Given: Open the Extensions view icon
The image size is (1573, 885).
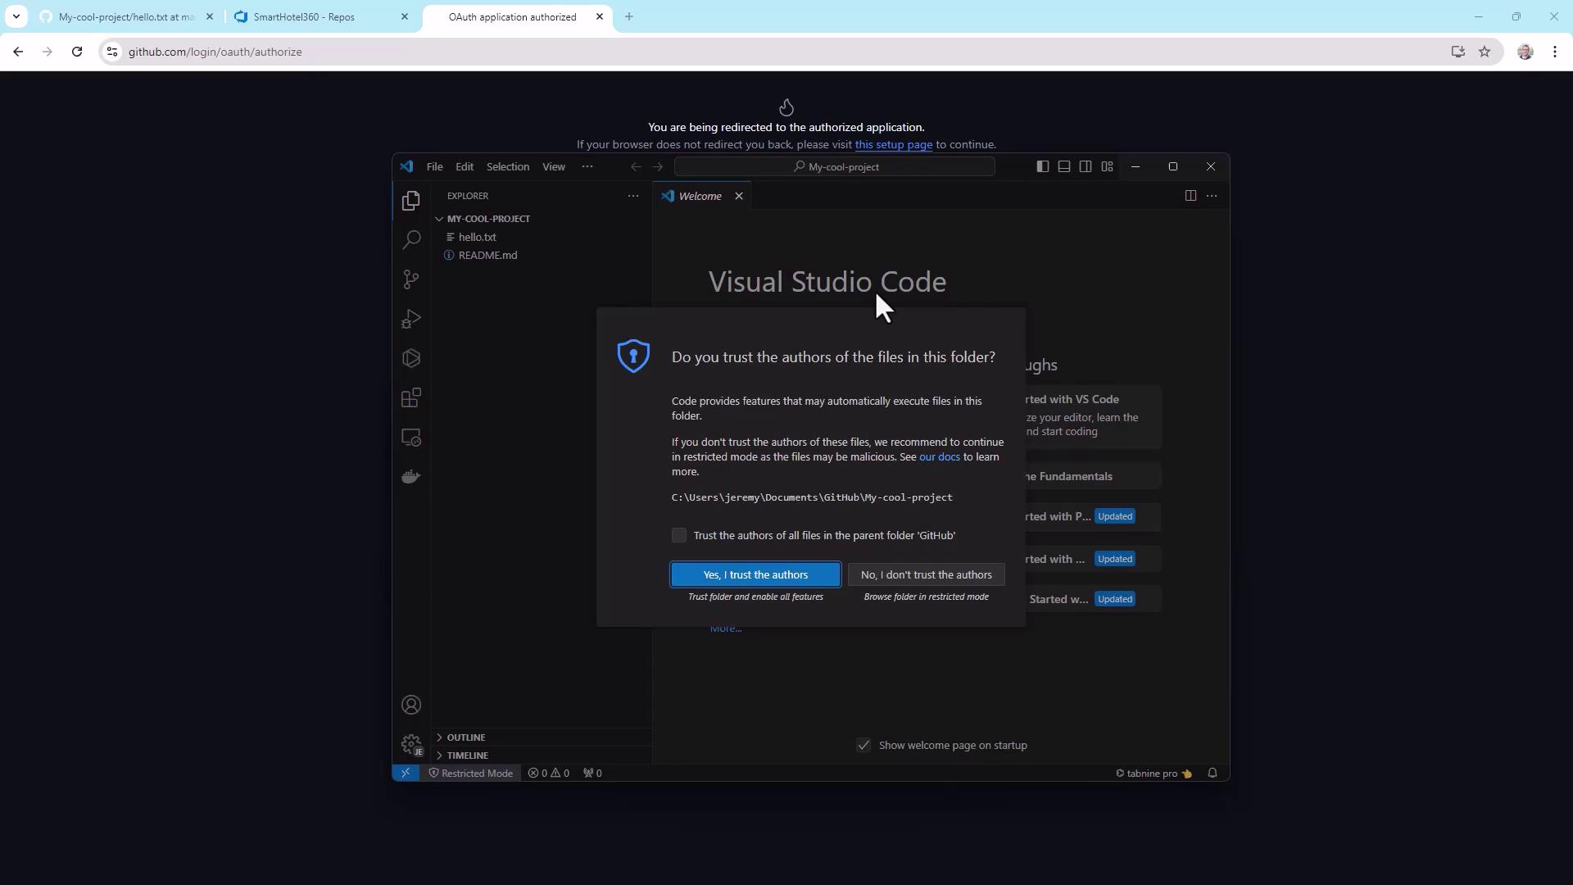Looking at the screenshot, I should coord(411,398).
